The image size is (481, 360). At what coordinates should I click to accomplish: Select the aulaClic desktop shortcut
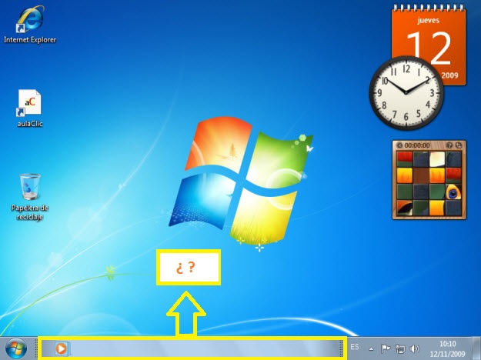pos(29,108)
